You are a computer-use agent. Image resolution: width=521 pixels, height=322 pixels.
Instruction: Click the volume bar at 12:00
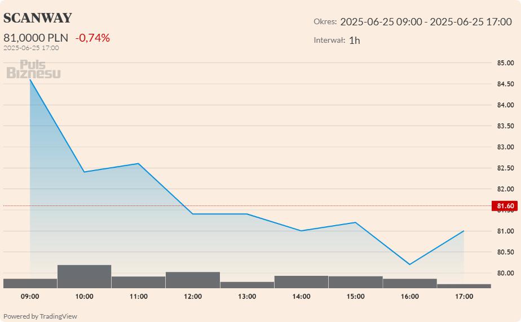coord(193,280)
